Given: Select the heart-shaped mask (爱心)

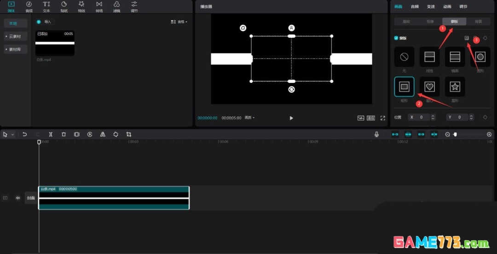Looking at the screenshot, I should [x=429, y=87].
